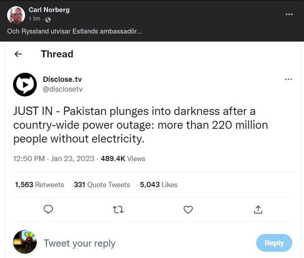Click the Tweet your reply field

pos(79,243)
